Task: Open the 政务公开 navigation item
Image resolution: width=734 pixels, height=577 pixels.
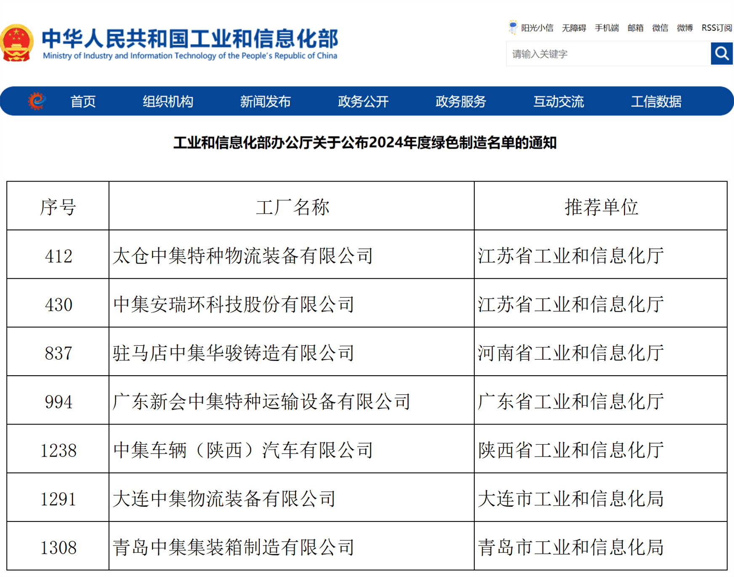Action: coord(363,102)
